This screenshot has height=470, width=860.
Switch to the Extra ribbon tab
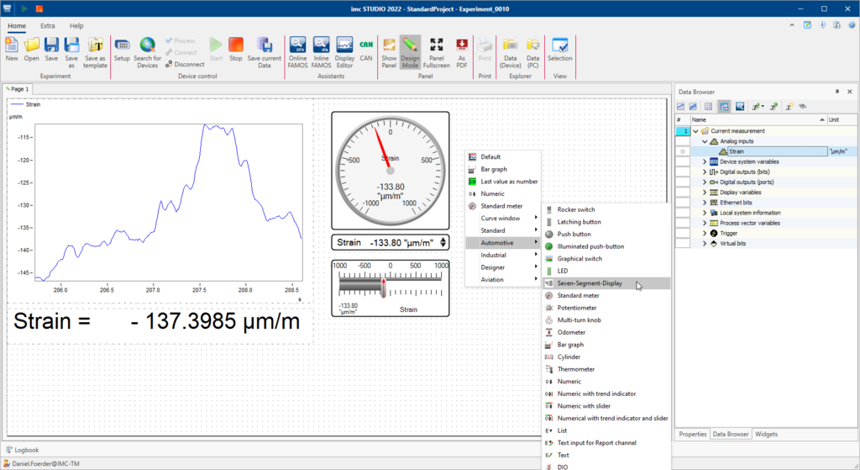(48, 26)
